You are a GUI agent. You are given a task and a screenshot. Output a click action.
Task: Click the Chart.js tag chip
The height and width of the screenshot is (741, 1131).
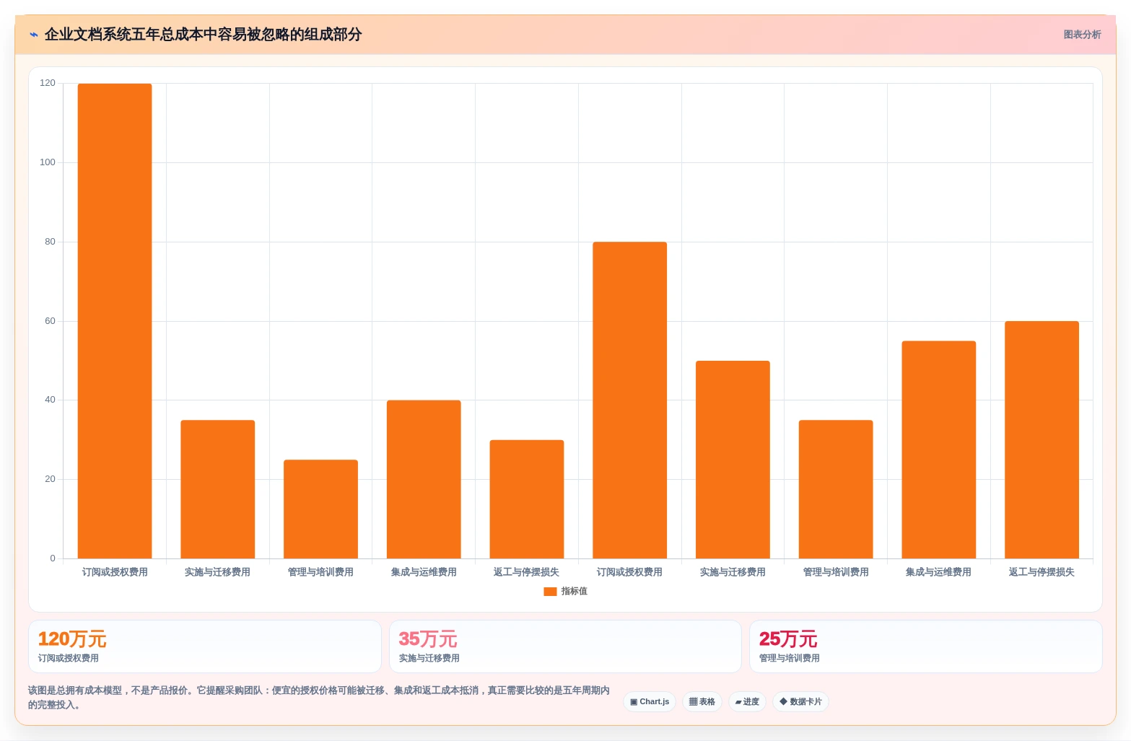(x=650, y=702)
